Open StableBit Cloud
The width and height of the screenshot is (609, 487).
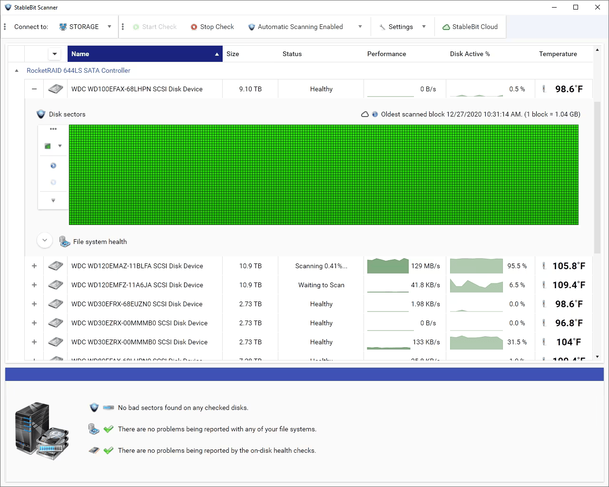(470, 27)
